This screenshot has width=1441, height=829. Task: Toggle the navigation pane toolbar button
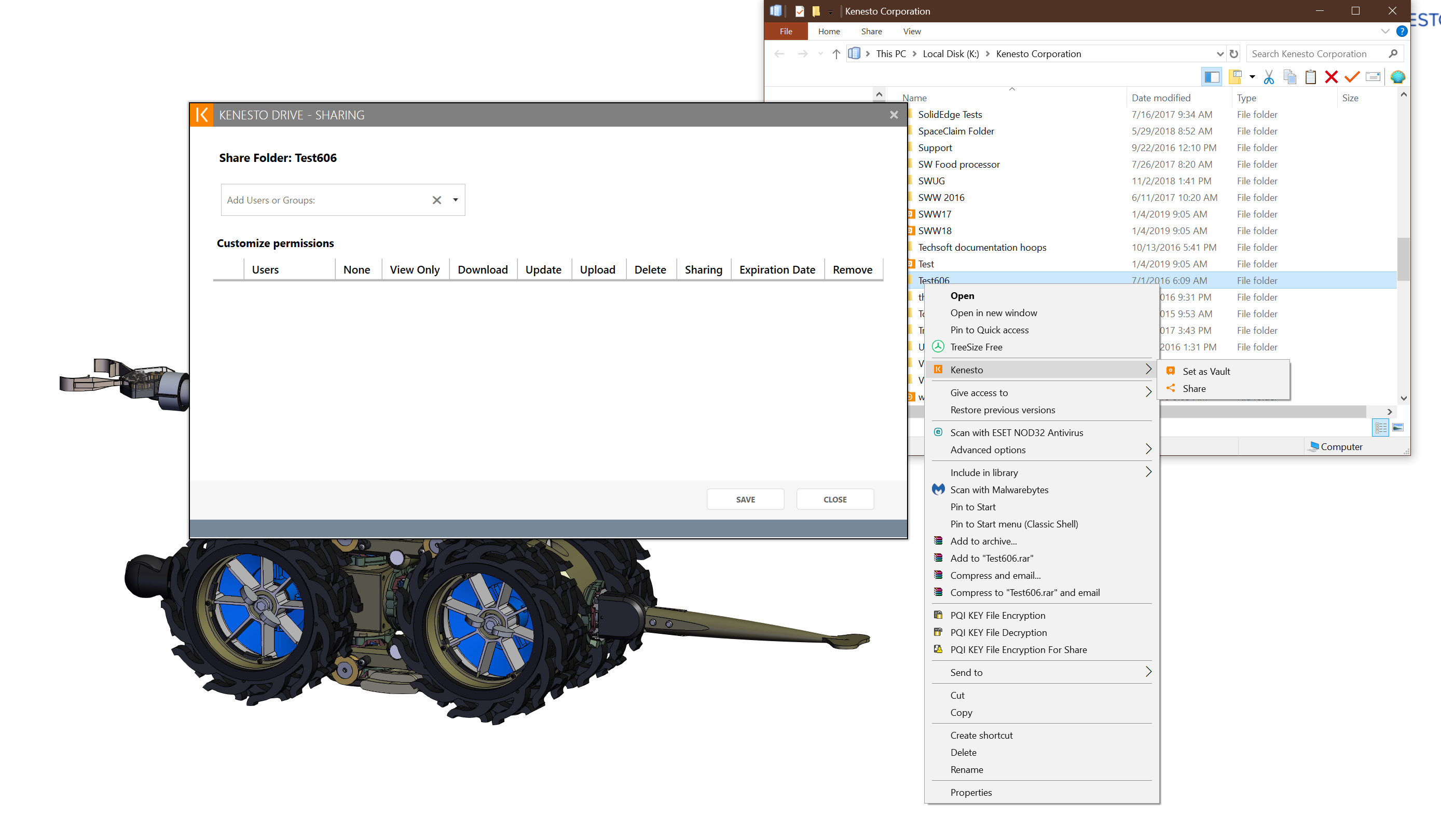1211,77
